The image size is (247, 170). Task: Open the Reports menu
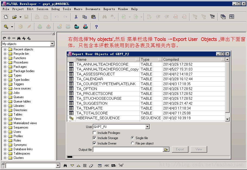[109, 9]
